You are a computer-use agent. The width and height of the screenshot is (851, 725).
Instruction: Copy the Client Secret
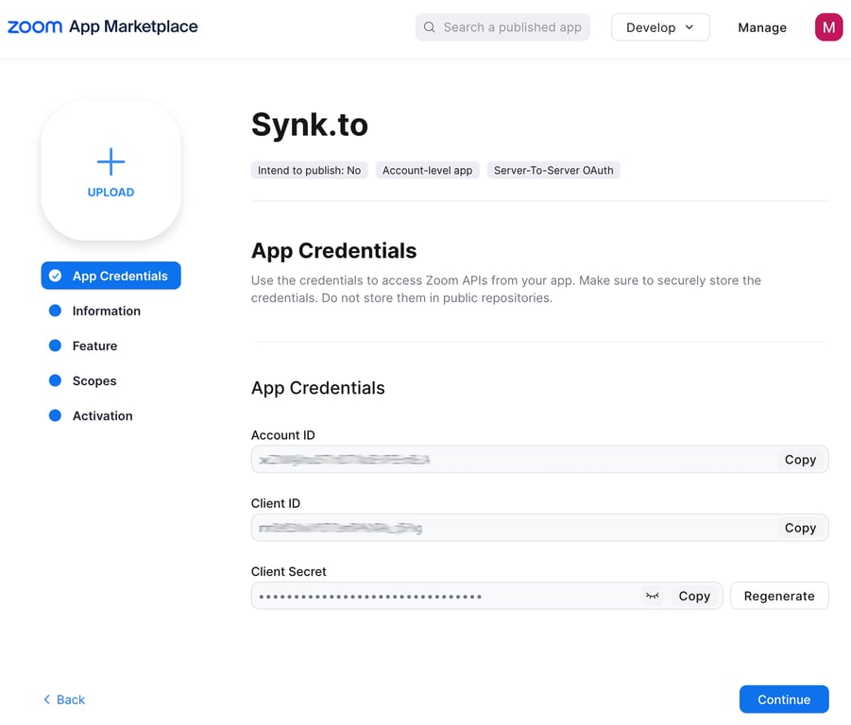pos(694,596)
